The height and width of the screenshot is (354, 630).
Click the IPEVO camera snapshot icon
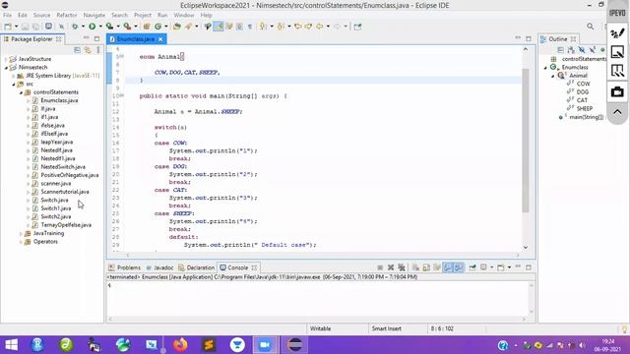pos(617,91)
